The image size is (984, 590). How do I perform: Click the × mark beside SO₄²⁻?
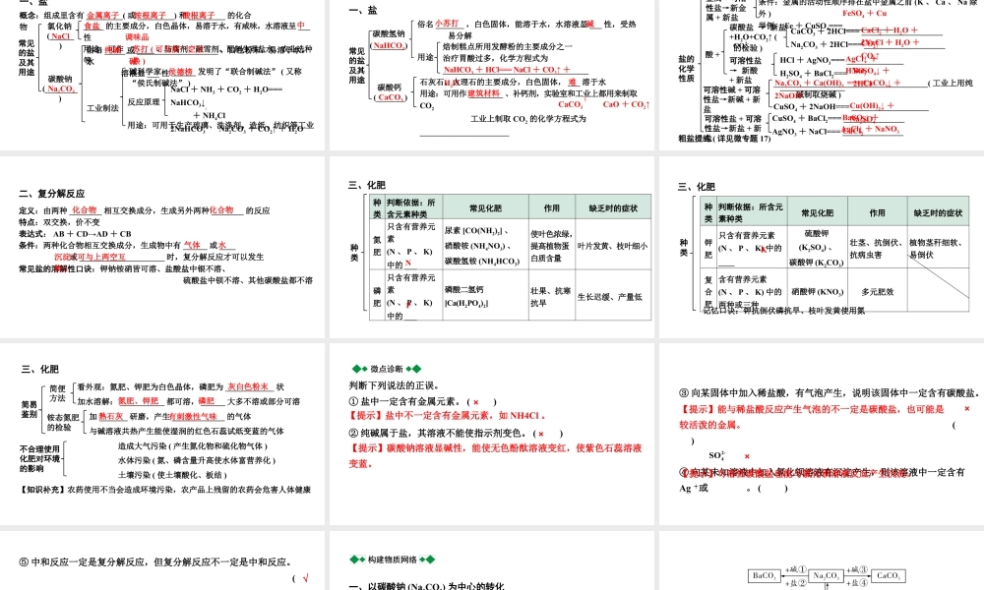click(x=748, y=454)
